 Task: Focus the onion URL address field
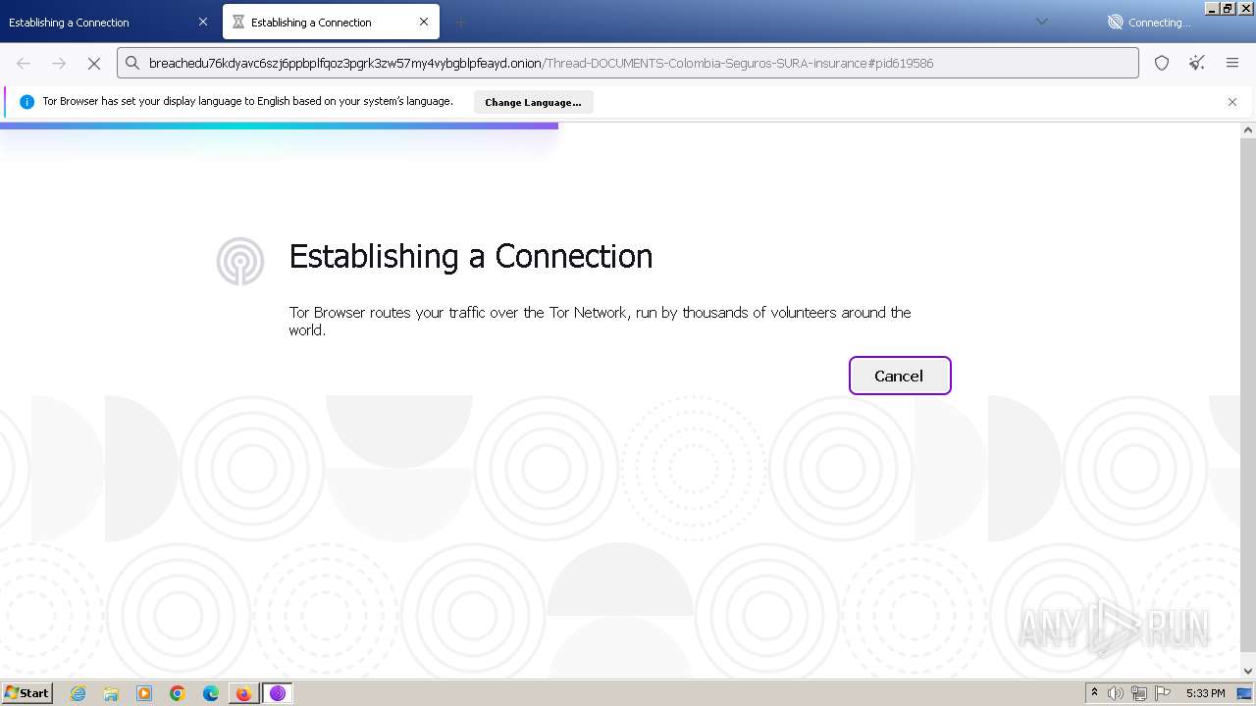tap(628, 63)
